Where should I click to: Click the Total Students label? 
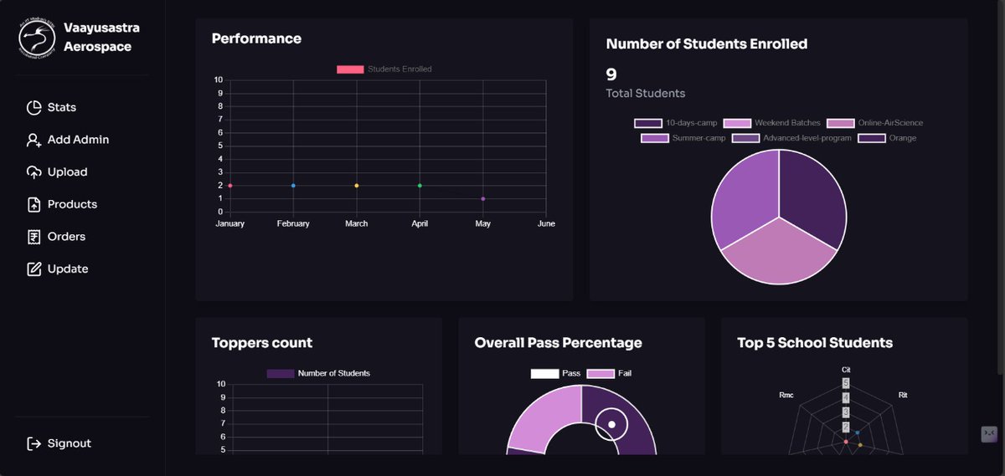point(646,93)
